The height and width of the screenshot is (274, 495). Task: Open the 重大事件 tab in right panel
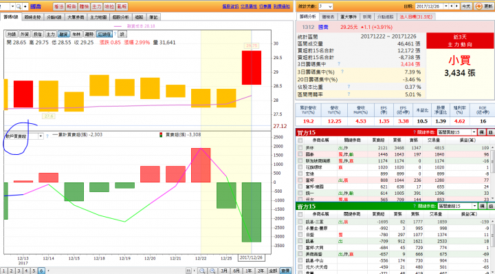[348, 17]
